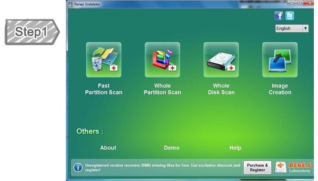Click the Image Creation icon

(280, 60)
